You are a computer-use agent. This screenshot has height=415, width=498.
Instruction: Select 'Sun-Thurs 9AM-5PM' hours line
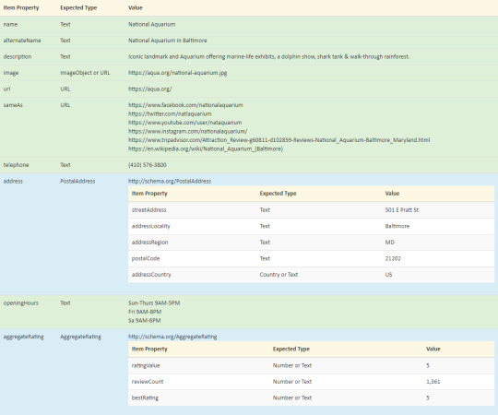point(154,302)
